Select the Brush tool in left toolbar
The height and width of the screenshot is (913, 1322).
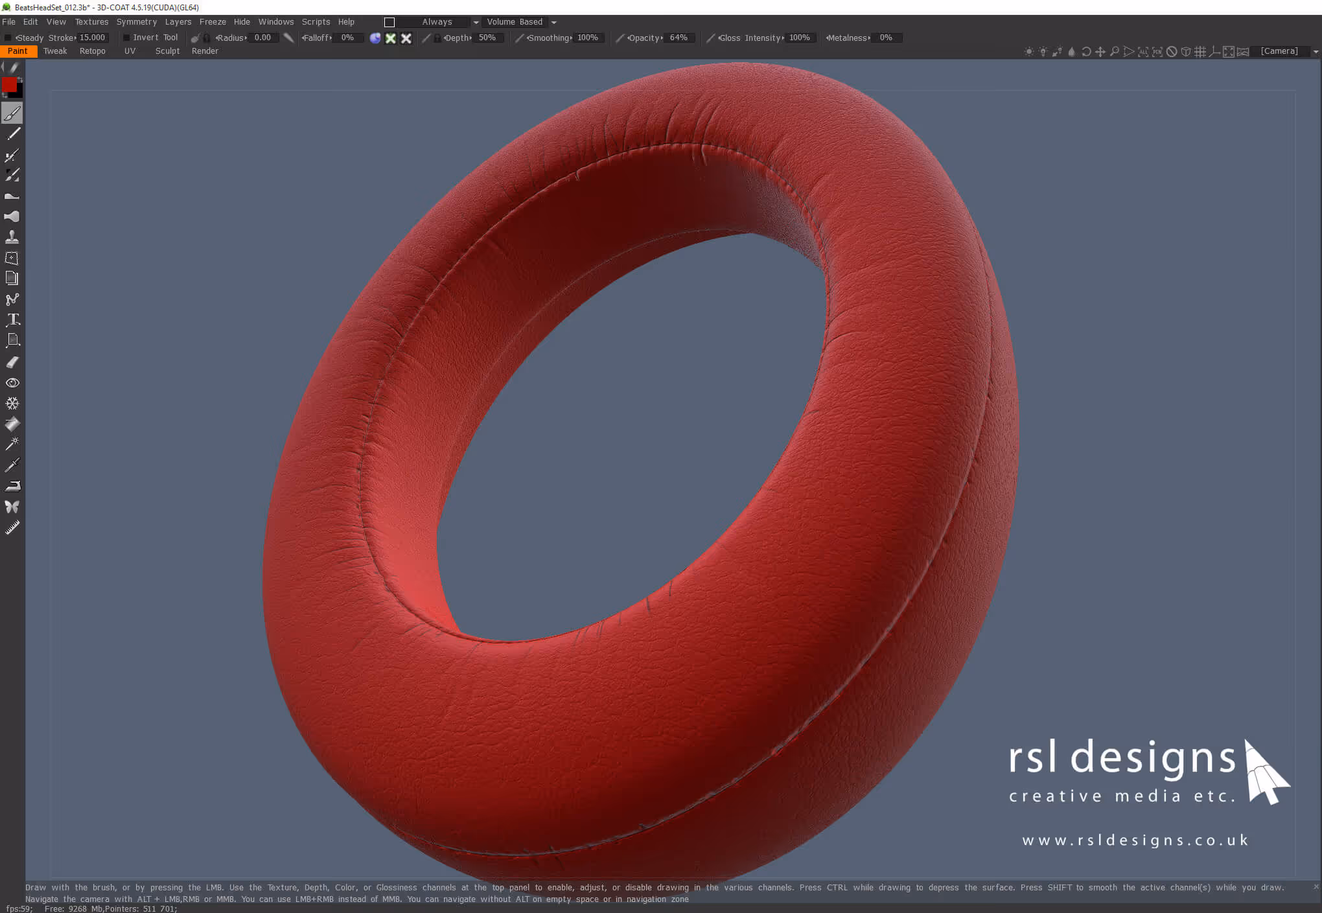click(12, 113)
